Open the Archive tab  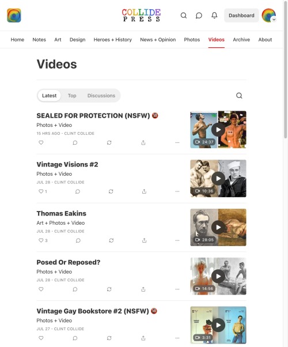[241, 40]
